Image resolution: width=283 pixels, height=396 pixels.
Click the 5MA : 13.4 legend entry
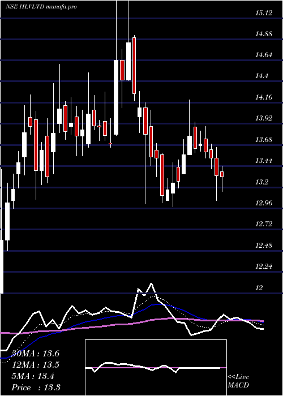[33, 376]
